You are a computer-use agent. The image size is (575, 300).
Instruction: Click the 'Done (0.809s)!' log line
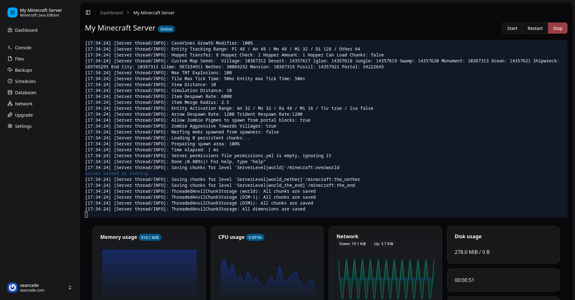(175, 162)
